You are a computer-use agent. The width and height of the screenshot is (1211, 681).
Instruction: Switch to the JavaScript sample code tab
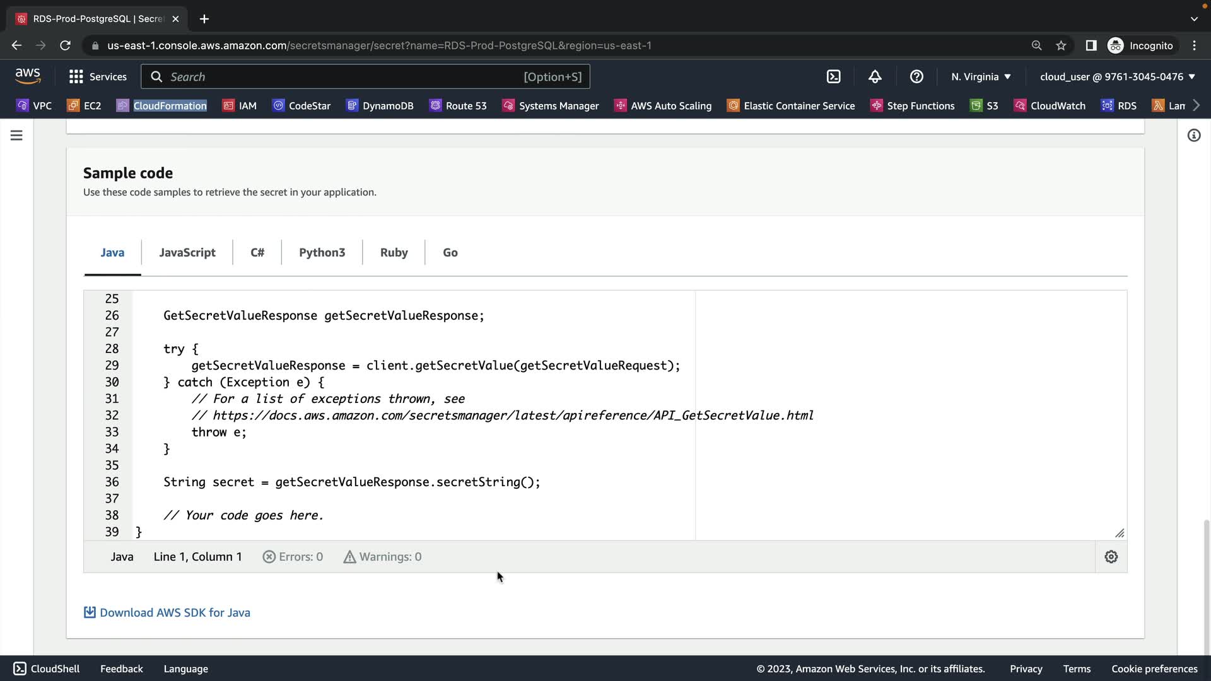(187, 252)
